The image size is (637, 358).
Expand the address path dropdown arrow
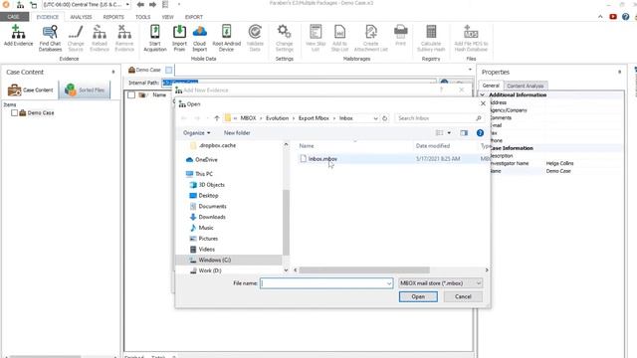(x=375, y=118)
